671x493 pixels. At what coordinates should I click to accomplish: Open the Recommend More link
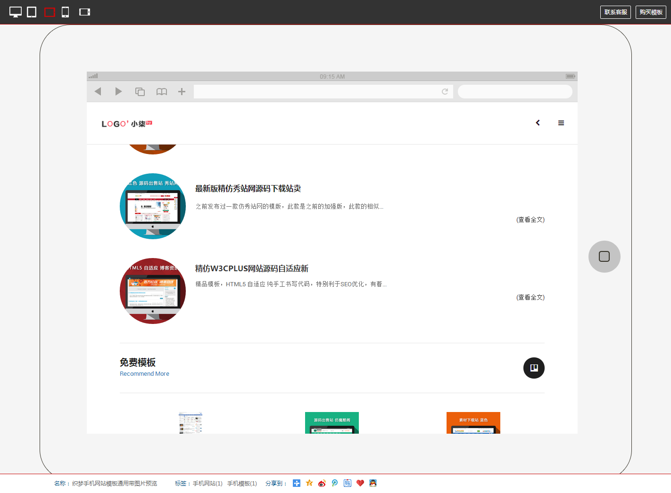[144, 374]
